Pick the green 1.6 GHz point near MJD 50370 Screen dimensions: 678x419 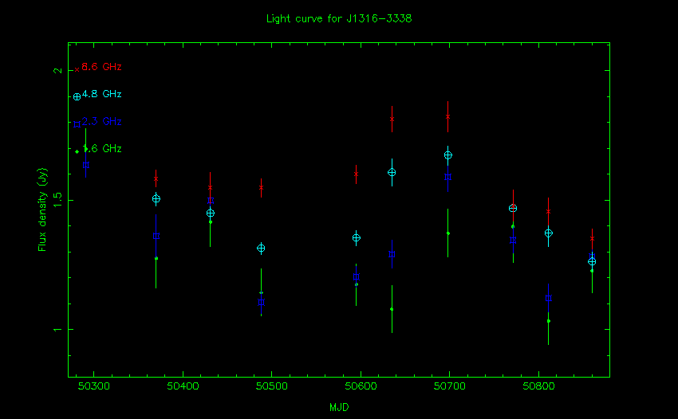pyautogui.click(x=156, y=258)
